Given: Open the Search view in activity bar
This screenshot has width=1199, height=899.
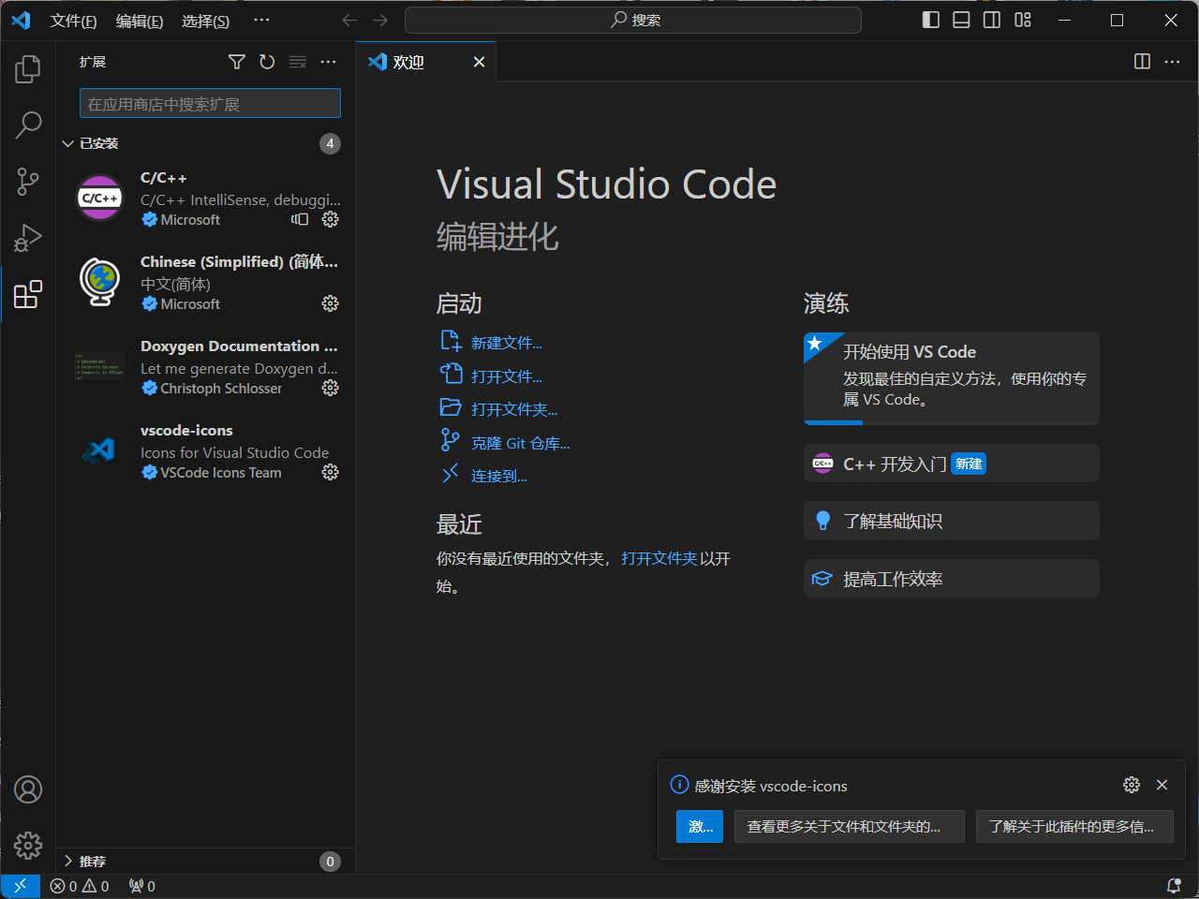Looking at the screenshot, I should pyautogui.click(x=28, y=125).
